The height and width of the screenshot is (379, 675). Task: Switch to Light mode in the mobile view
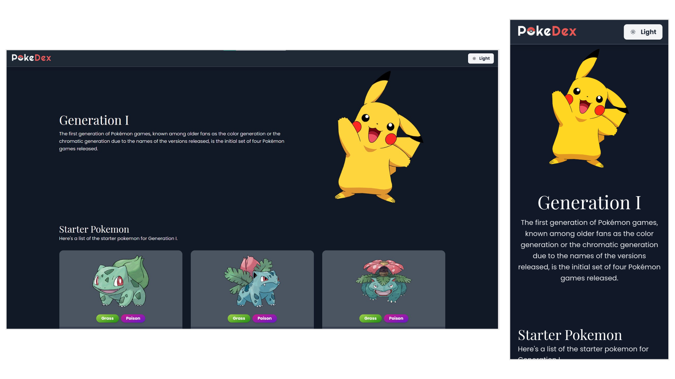(643, 32)
